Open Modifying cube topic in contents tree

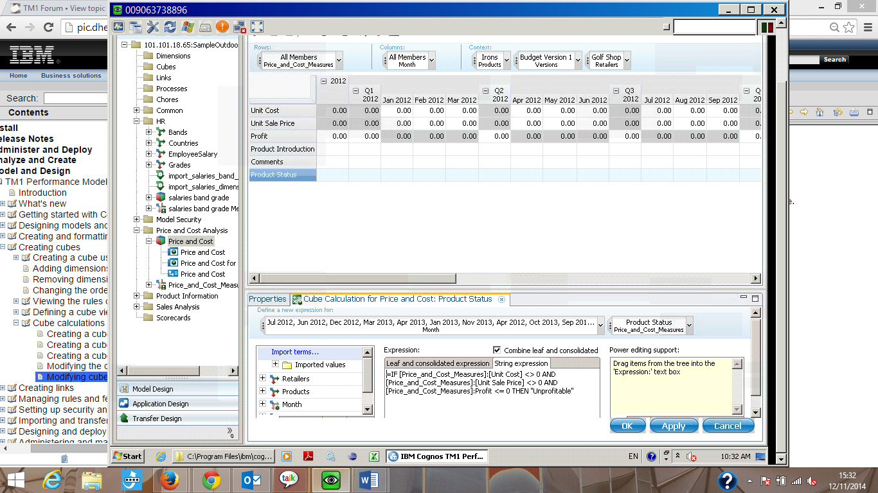[76, 377]
